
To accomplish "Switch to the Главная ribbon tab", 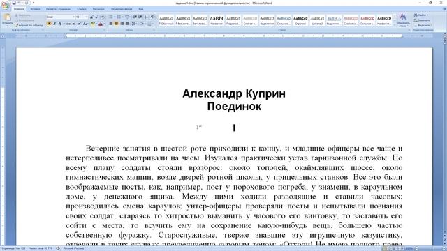I will click(x=19, y=9).
